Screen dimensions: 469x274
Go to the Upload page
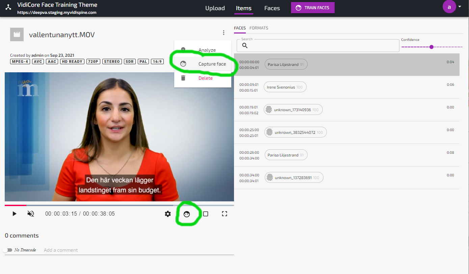point(215,8)
